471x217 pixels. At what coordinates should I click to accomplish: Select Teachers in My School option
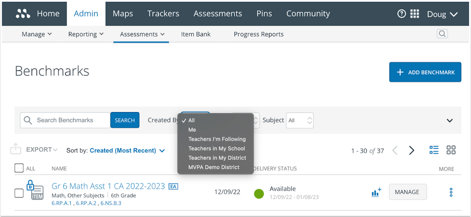(216, 148)
